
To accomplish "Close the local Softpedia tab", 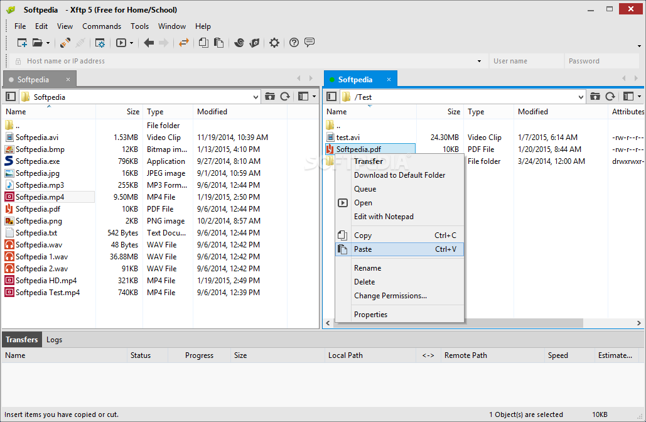I will coord(68,80).
